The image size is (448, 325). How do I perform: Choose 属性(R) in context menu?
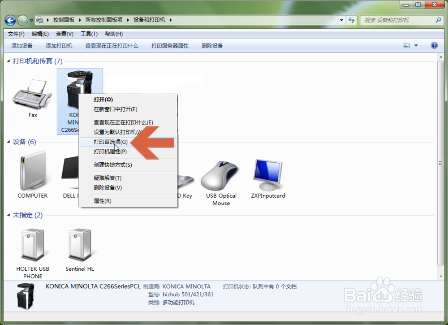[128, 201]
